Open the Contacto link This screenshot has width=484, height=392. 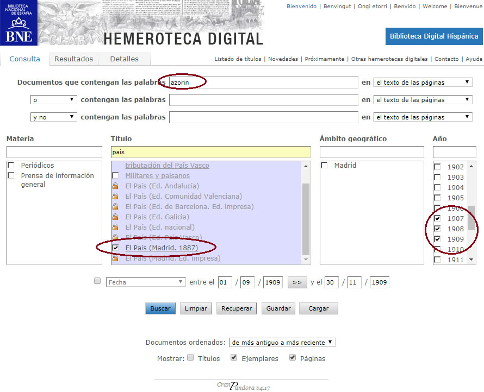(x=446, y=59)
